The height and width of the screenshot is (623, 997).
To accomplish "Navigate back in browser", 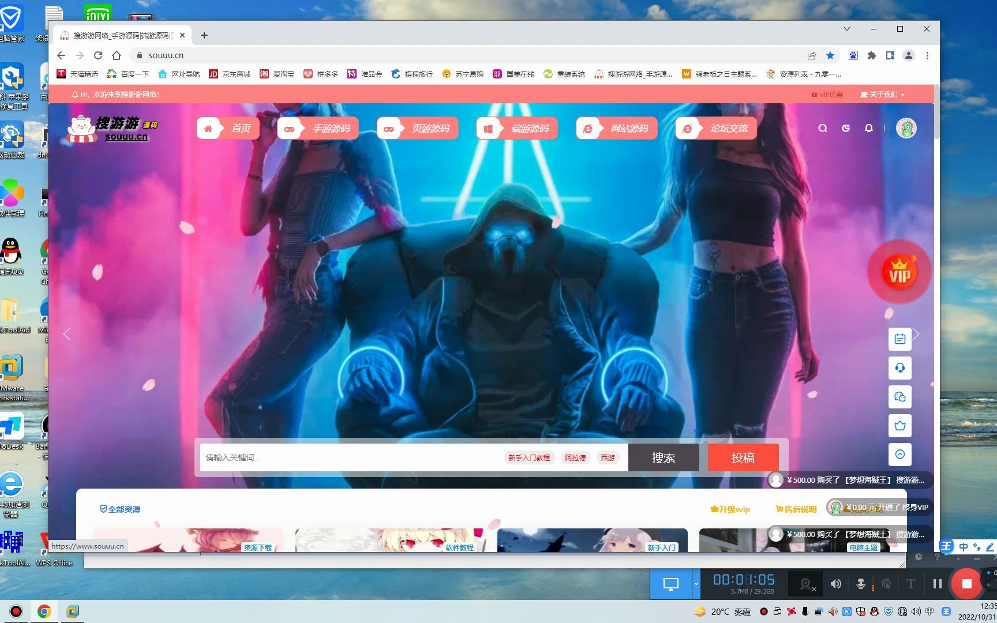I will [x=61, y=55].
